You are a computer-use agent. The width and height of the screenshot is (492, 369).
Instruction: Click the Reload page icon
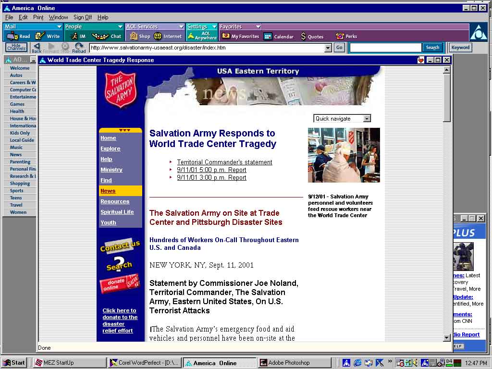[79, 48]
